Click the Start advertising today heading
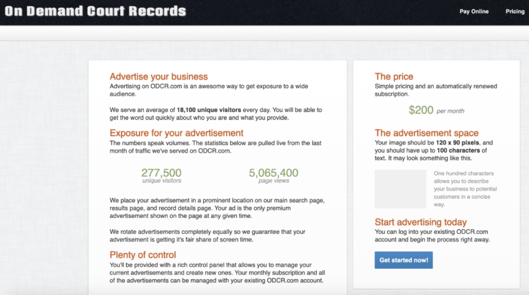529x295 pixels. (421, 222)
